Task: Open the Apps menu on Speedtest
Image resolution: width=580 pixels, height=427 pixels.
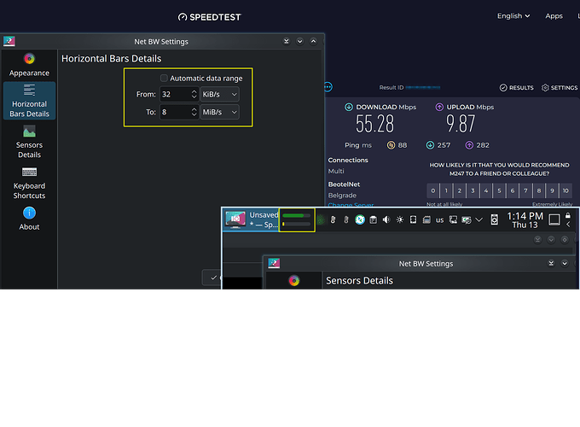Action: (554, 16)
